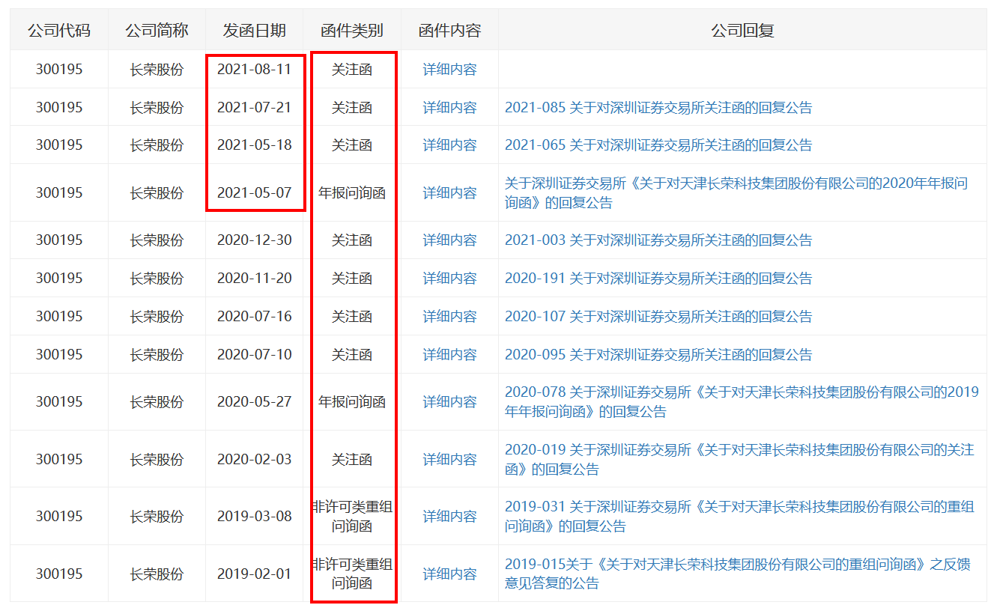Click the 2021-003 reply announcement link
The width and height of the screenshot is (994, 611).
point(658,240)
